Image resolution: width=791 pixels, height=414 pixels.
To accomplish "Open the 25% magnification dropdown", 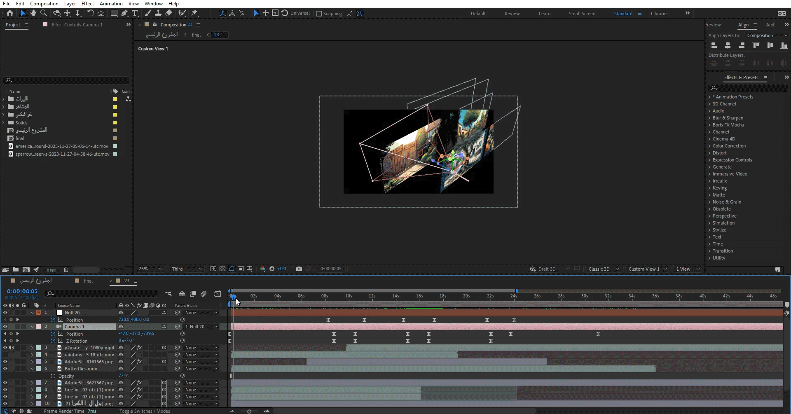I will 150,269.
